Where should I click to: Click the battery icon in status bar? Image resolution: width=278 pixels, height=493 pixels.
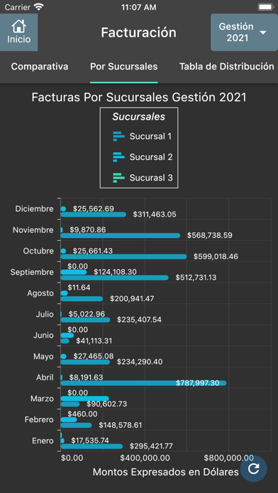coord(265,7)
